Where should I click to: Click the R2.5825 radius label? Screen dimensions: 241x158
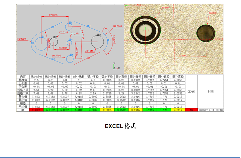[22, 39]
